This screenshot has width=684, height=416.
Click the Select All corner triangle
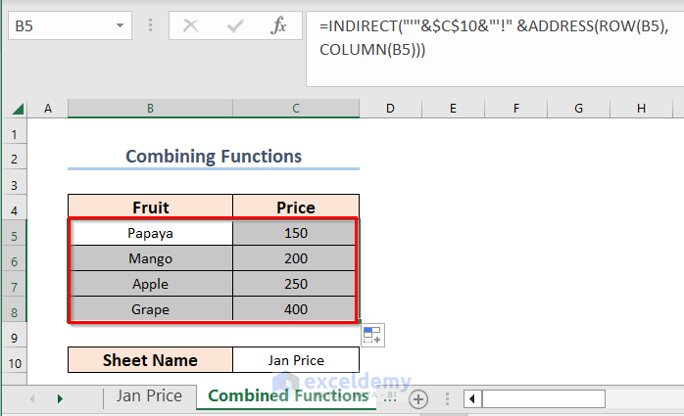tap(15, 108)
